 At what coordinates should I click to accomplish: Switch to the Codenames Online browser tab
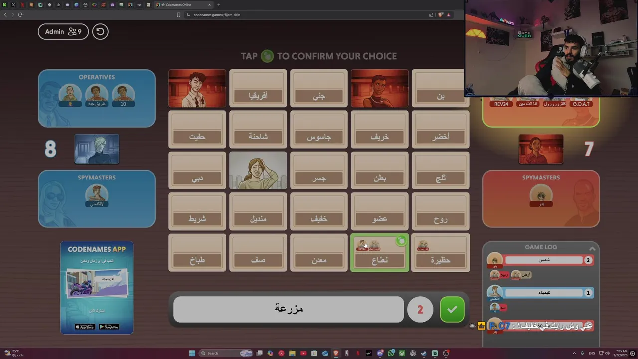(182, 5)
